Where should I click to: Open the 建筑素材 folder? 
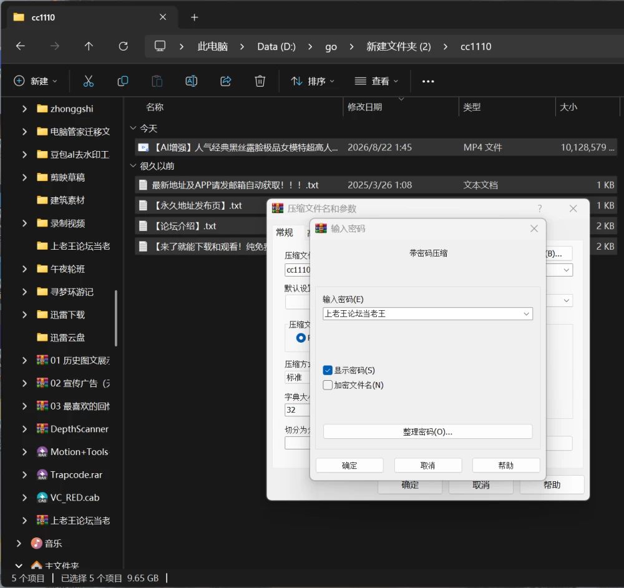pos(67,200)
